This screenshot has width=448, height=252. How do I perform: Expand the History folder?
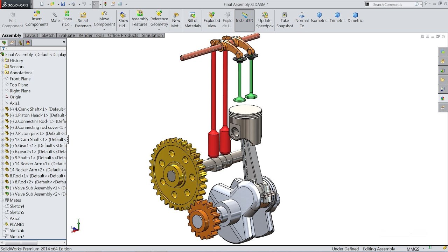[2, 61]
